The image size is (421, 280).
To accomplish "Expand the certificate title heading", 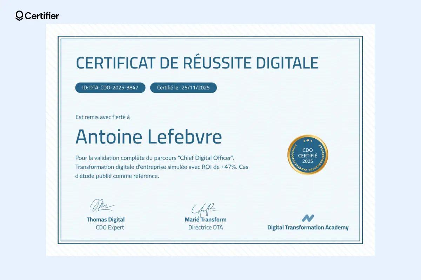I will click(197, 62).
